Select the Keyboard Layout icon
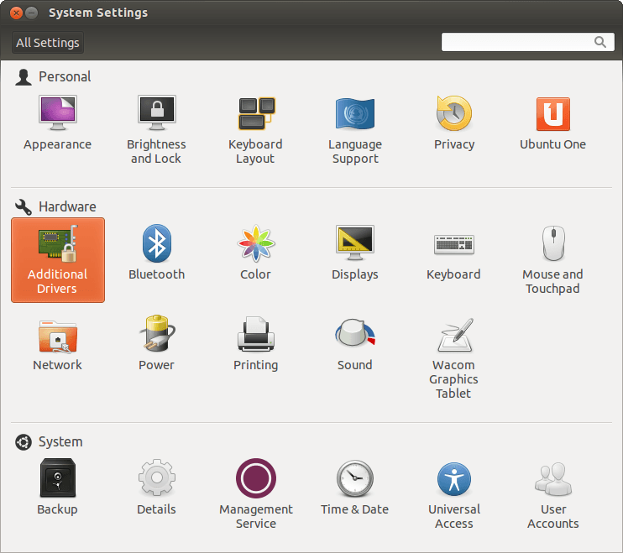This screenshot has height=553, width=623. (255, 115)
